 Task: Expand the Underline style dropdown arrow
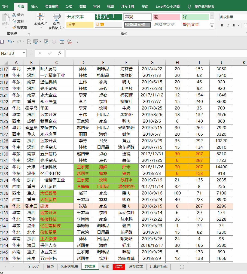[x=239, y=25]
